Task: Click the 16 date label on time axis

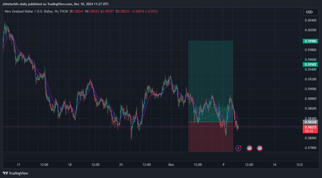Action: click(x=275, y=165)
